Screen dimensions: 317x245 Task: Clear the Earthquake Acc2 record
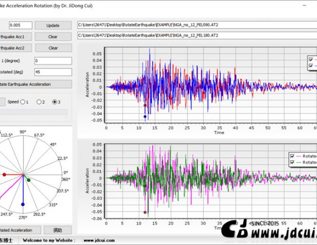pyautogui.click(x=53, y=48)
